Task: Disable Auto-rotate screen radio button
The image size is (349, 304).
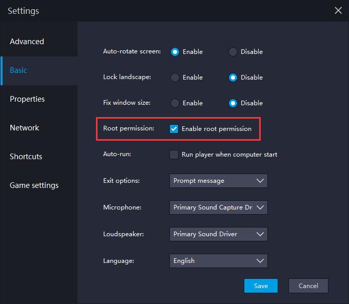Action: (233, 52)
